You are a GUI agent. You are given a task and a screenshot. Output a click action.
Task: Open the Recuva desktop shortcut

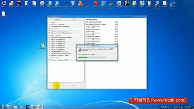12,4
